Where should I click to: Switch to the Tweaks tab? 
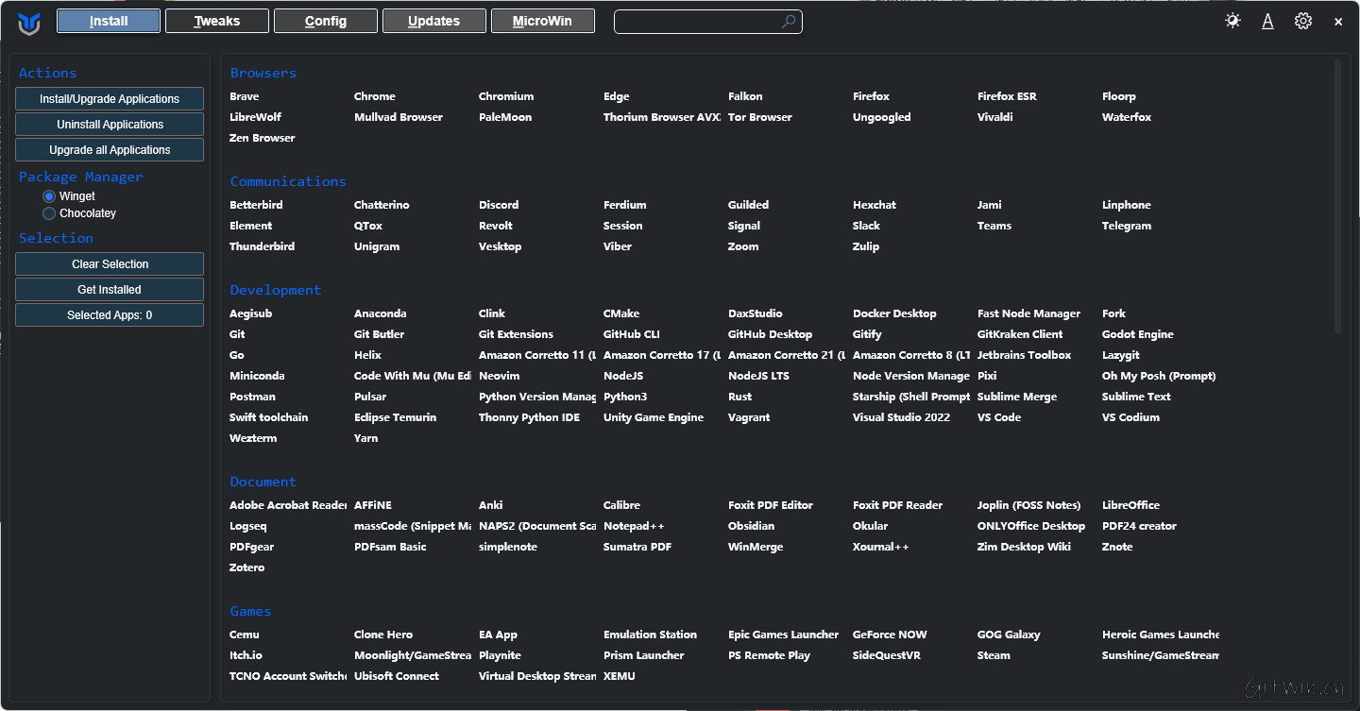217,21
